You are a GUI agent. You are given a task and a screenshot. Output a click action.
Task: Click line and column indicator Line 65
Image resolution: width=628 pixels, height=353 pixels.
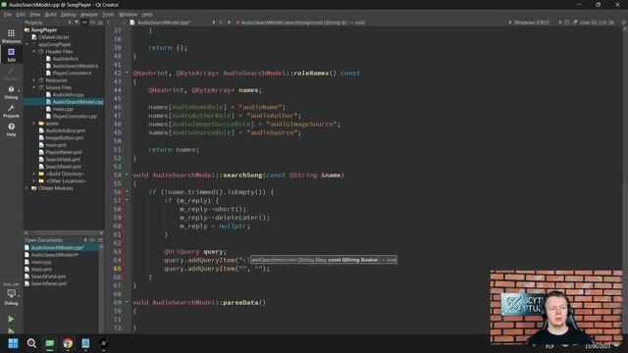click(x=597, y=23)
